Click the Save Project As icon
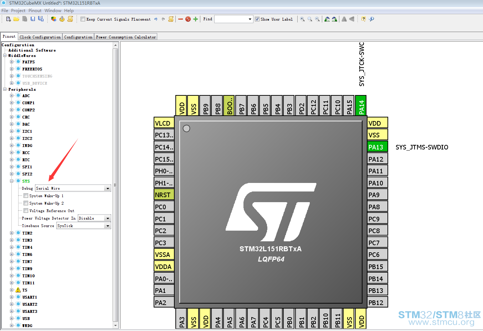 click(x=41, y=19)
